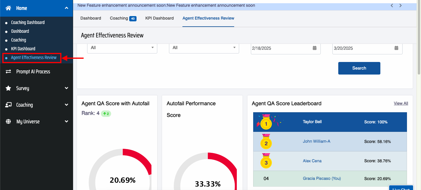
Task: Open calendar icon for 3/20/2025 date
Action: [x=396, y=48]
